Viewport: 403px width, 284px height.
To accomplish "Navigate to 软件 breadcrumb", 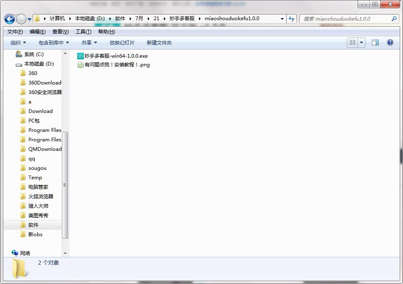I will point(120,19).
